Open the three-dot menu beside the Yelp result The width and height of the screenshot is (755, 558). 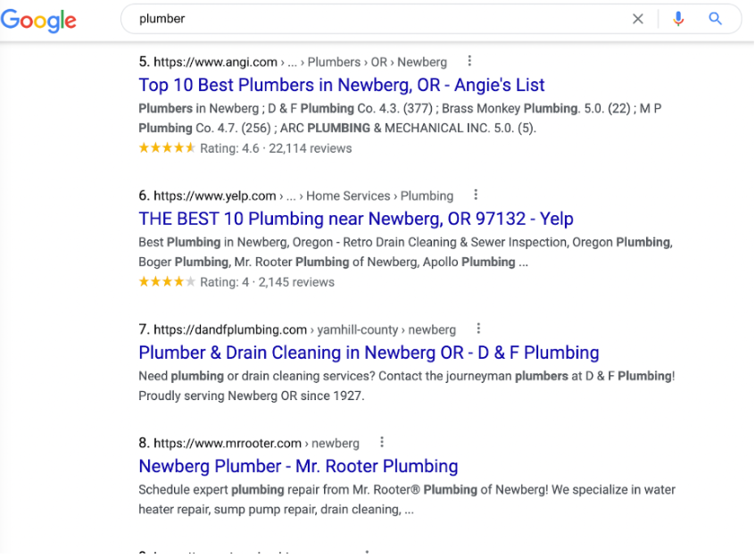click(476, 195)
